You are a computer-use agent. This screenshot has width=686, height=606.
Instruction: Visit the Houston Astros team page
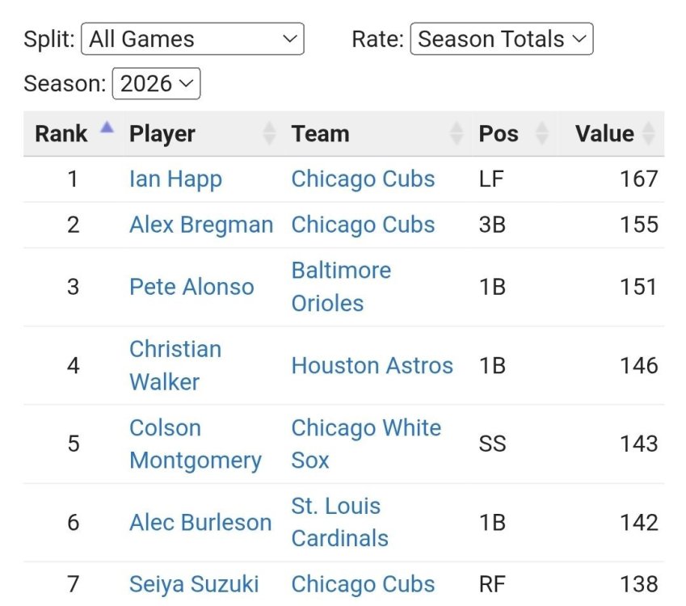pos(372,365)
